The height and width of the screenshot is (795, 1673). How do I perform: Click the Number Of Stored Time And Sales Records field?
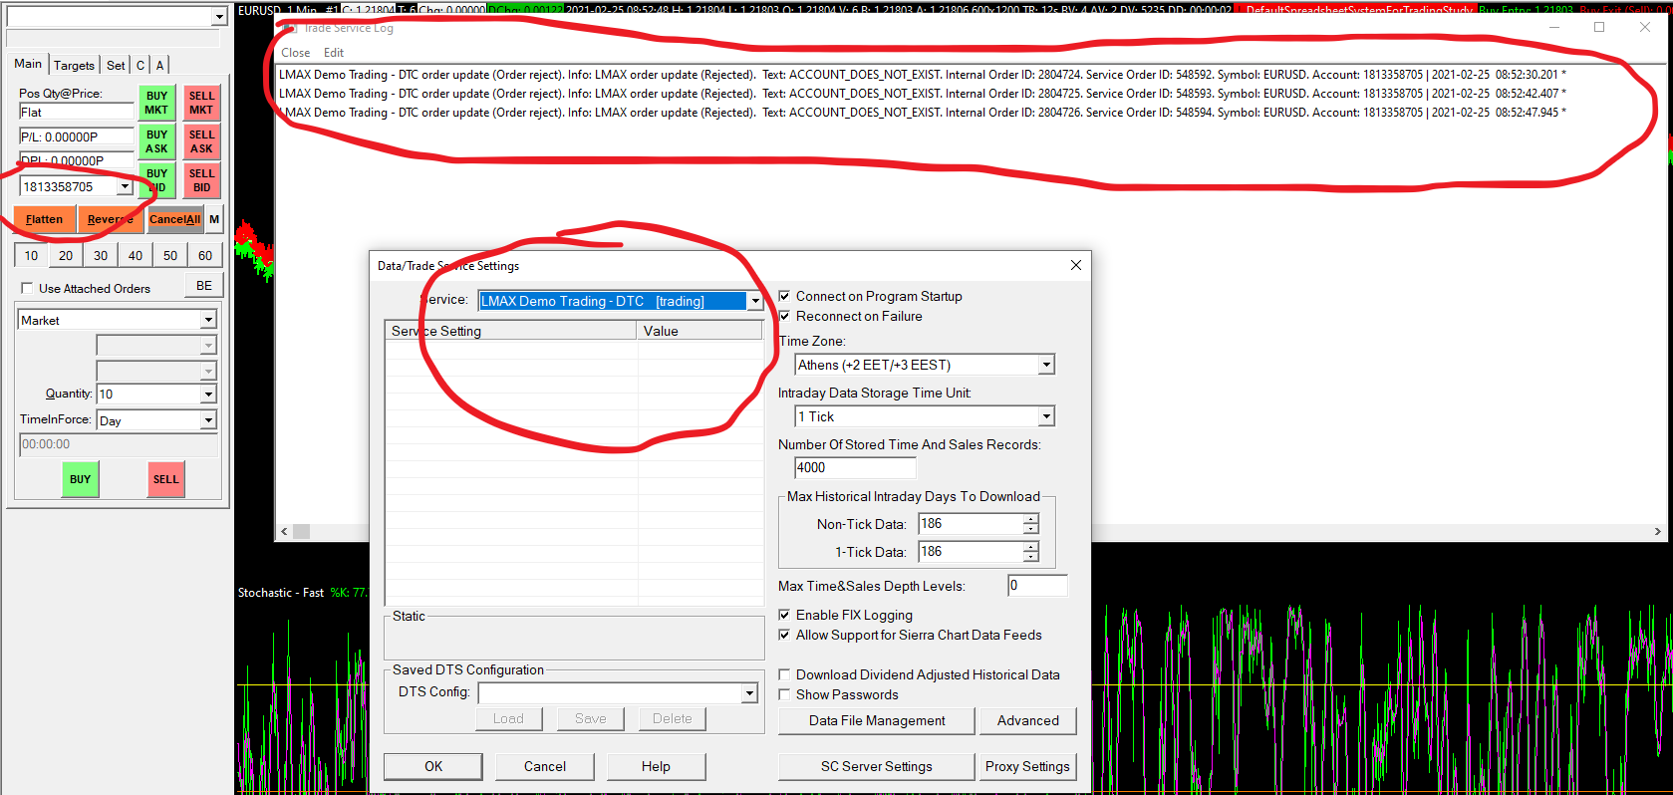[x=855, y=468]
